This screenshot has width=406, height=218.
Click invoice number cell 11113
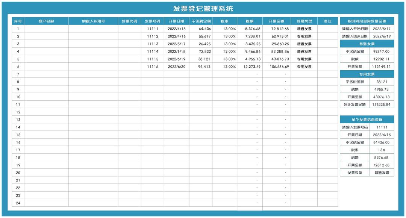153,44
